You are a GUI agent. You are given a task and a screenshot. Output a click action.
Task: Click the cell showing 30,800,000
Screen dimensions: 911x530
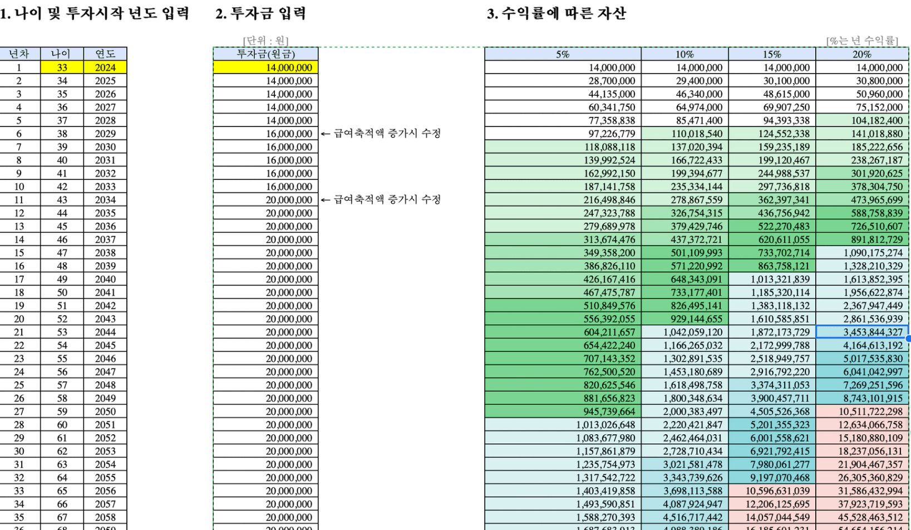862,81
